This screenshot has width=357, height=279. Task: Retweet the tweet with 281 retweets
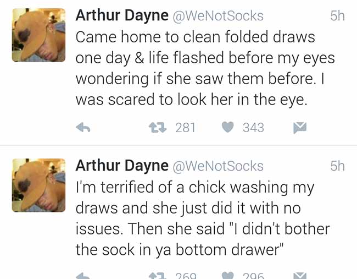click(158, 128)
